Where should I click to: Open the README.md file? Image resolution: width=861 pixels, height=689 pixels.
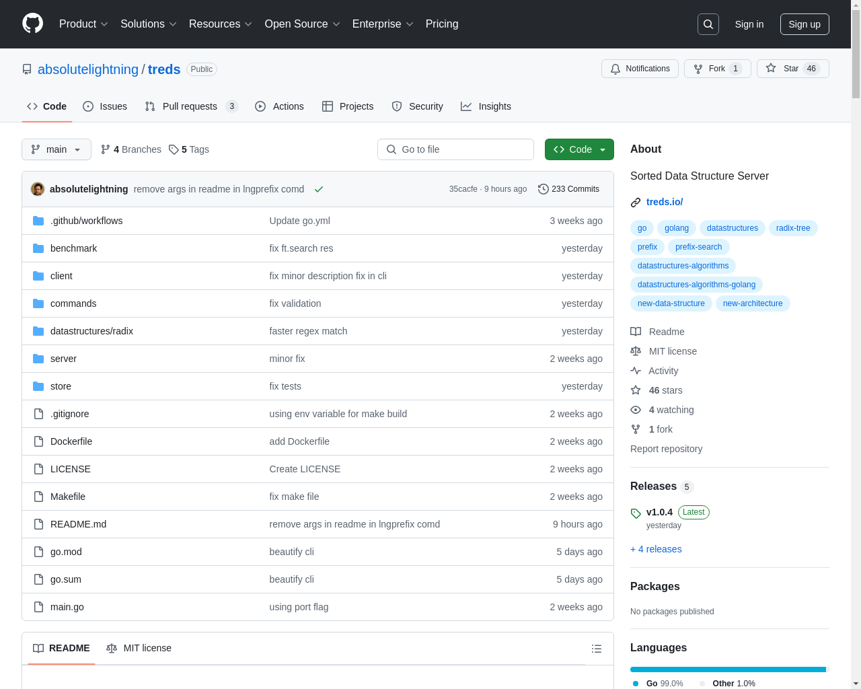tap(78, 524)
